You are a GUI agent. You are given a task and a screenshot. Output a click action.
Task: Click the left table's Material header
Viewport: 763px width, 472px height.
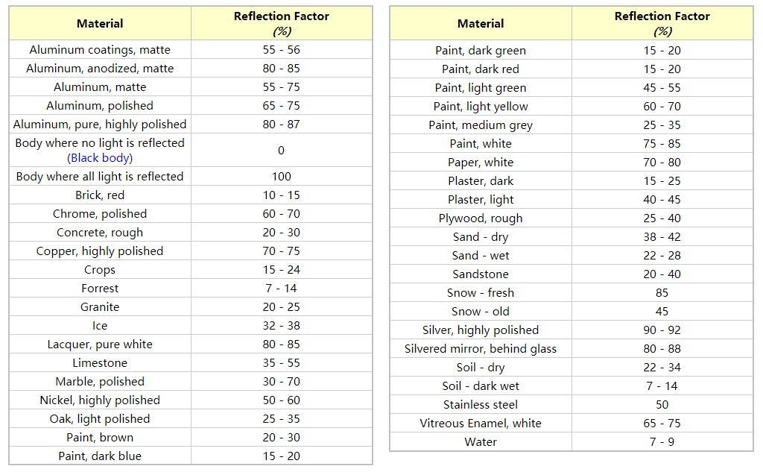coord(100,24)
